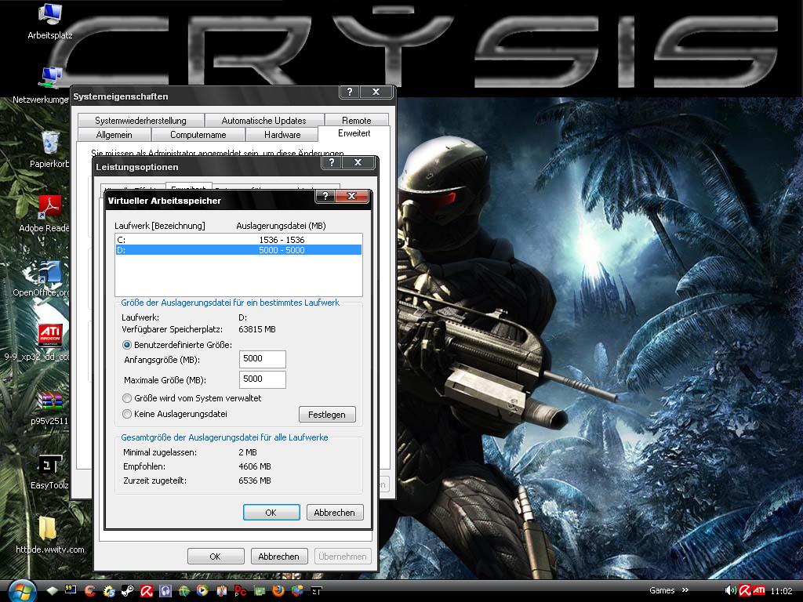Open Steam from the taskbar
The image size is (803, 602).
coord(128,591)
